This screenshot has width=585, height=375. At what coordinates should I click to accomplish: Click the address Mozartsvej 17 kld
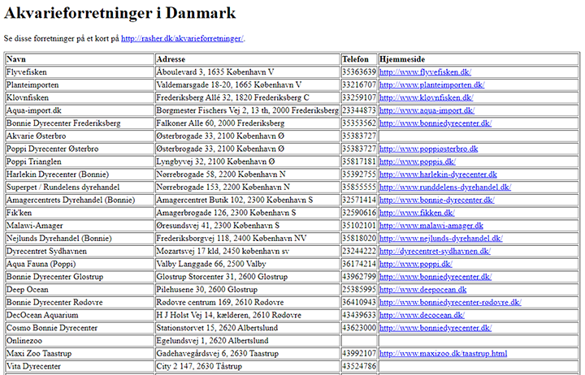click(223, 251)
